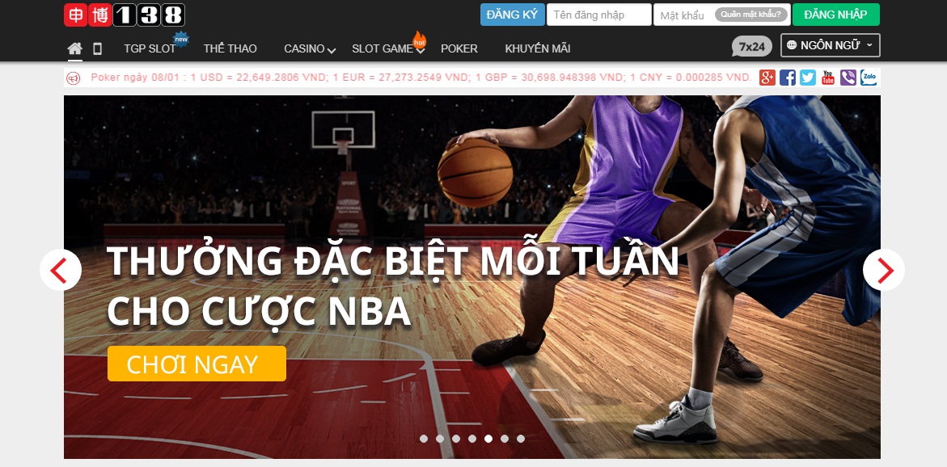Click the CHƠI NGAY banner button
This screenshot has height=467, width=947.
point(197,364)
